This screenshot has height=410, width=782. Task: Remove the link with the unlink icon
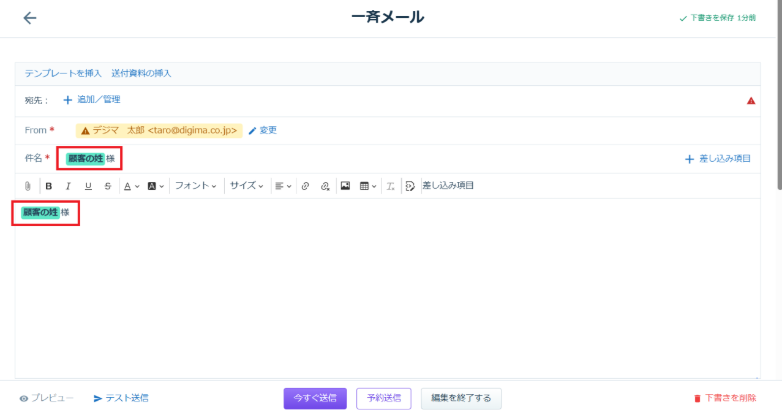click(x=325, y=186)
